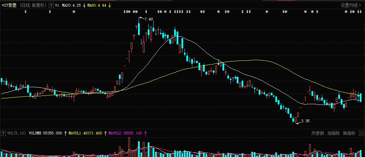Click the yellow MAVOL1 value label
Screen dimensions: 365x157
(x=85, y=133)
